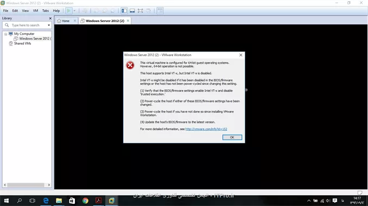Open the Edit menu

tap(15, 11)
